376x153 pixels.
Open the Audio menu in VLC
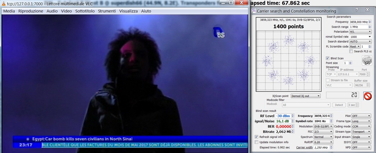(52, 11)
